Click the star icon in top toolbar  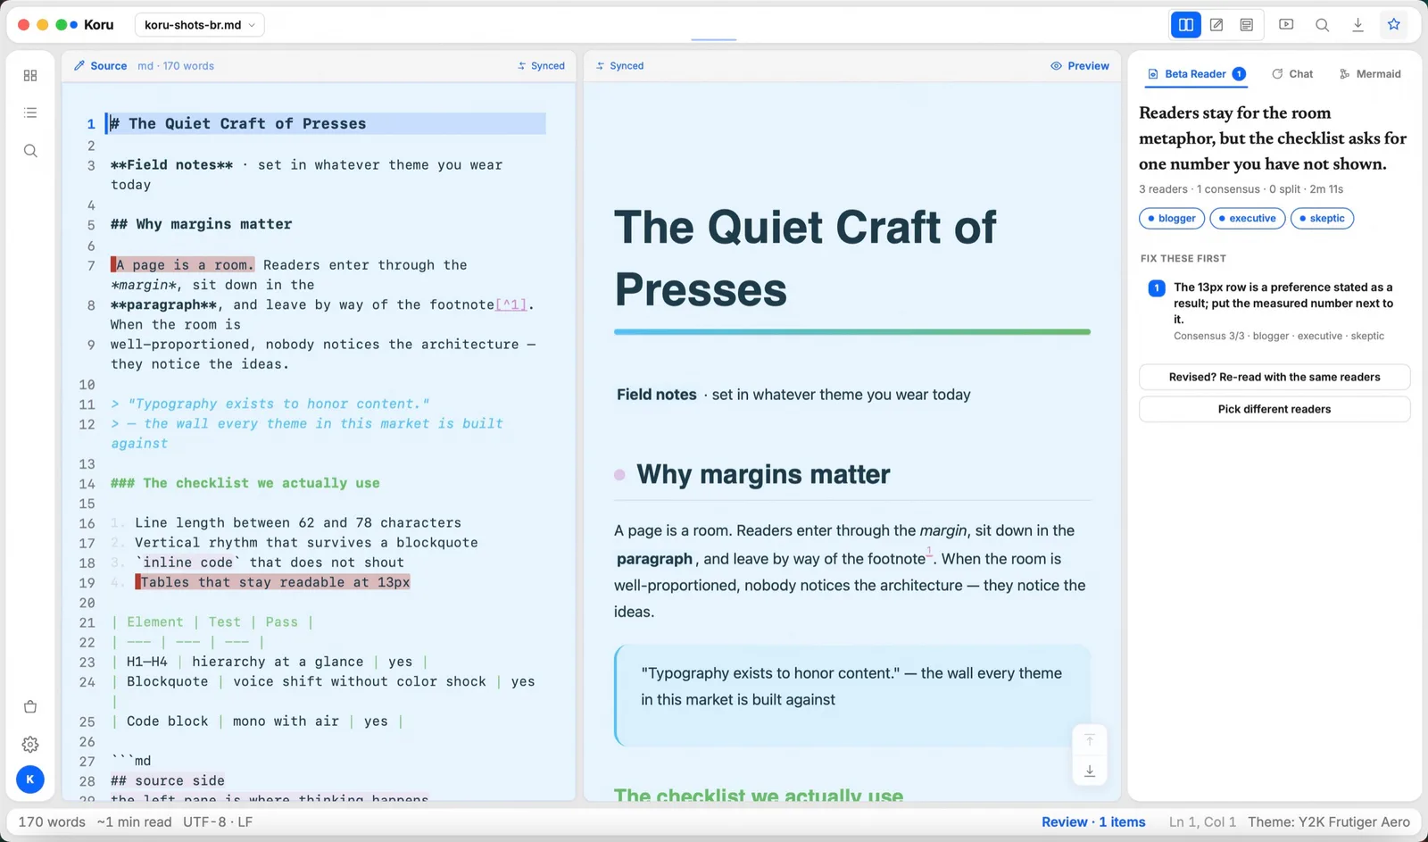click(x=1394, y=25)
